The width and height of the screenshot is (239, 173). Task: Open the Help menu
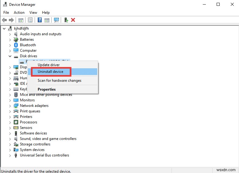pos(46,13)
